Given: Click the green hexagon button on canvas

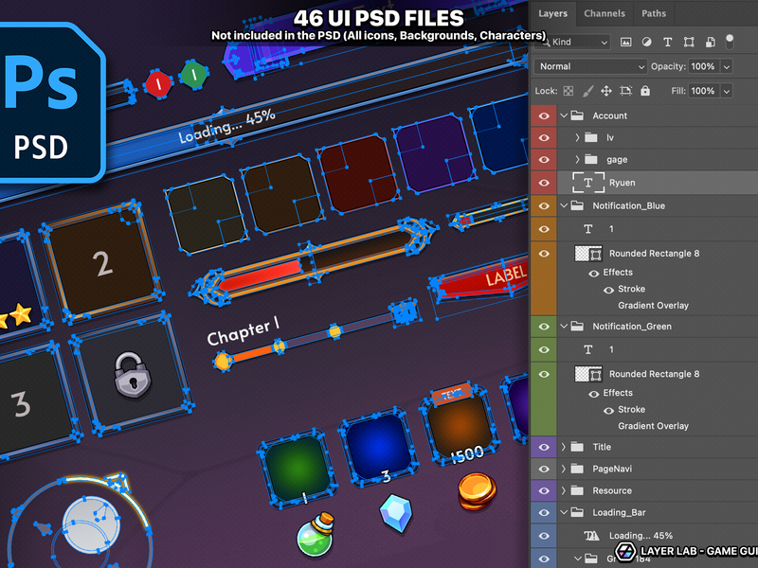Looking at the screenshot, I should [x=194, y=75].
